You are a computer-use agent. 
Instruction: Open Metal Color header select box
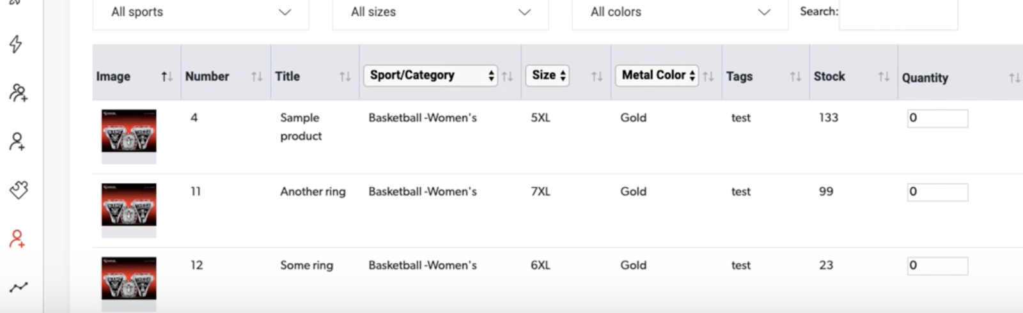pos(657,75)
